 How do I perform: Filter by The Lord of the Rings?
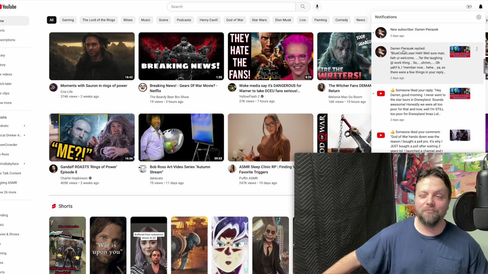[99, 20]
